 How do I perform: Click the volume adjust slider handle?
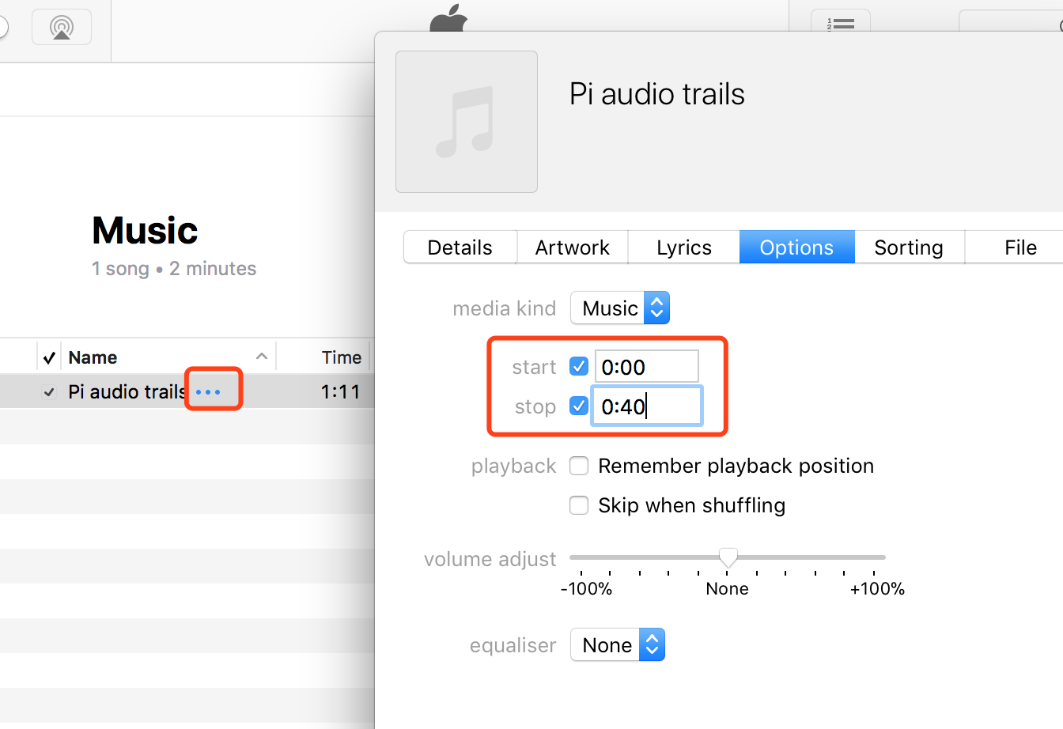(728, 558)
